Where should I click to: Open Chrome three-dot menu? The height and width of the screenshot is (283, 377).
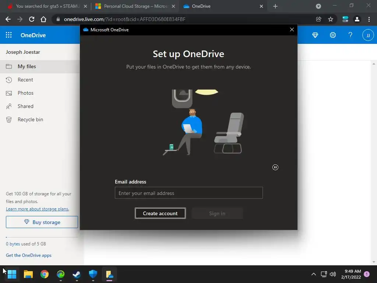click(x=369, y=19)
